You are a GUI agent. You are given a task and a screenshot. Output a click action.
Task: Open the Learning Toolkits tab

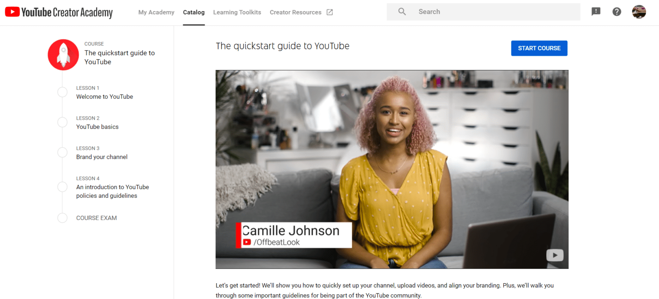coord(237,12)
